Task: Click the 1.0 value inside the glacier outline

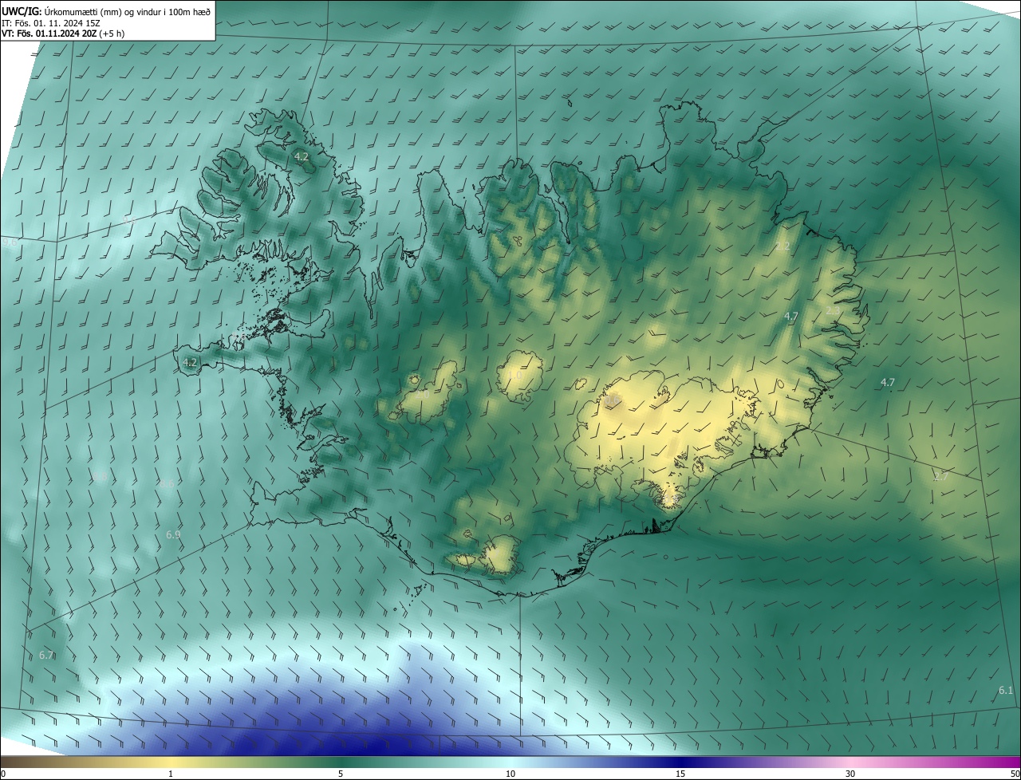Action: tap(515, 375)
